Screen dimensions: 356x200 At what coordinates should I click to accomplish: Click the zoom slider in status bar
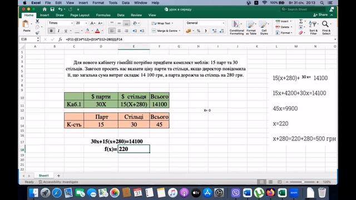point(302,182)
